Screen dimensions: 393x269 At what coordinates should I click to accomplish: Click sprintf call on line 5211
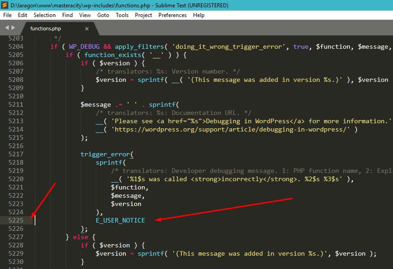162,104
